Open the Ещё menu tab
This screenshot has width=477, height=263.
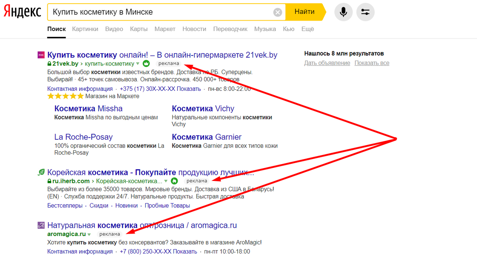pyautogui.click(x=308, y=29)
